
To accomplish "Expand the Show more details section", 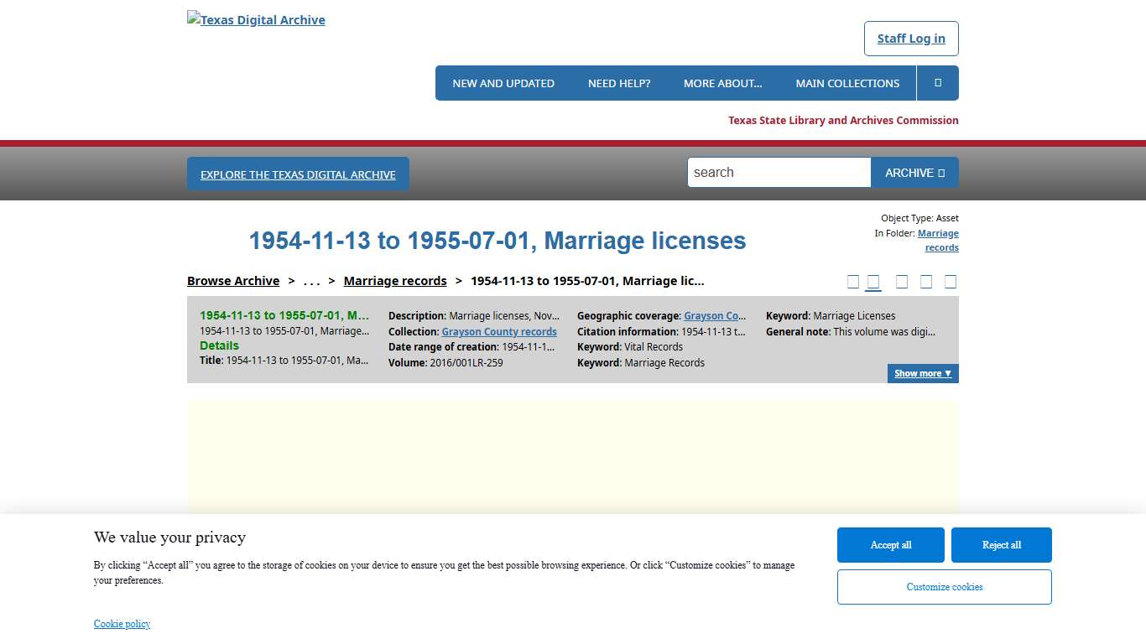I will (922, 373).
